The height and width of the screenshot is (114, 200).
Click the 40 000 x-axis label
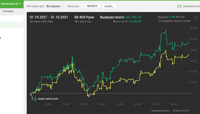point(102,104)
